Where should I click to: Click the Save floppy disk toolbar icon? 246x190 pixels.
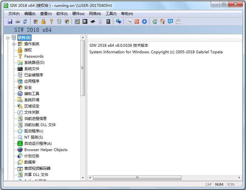pyautogui.click(x=10, y=21)
